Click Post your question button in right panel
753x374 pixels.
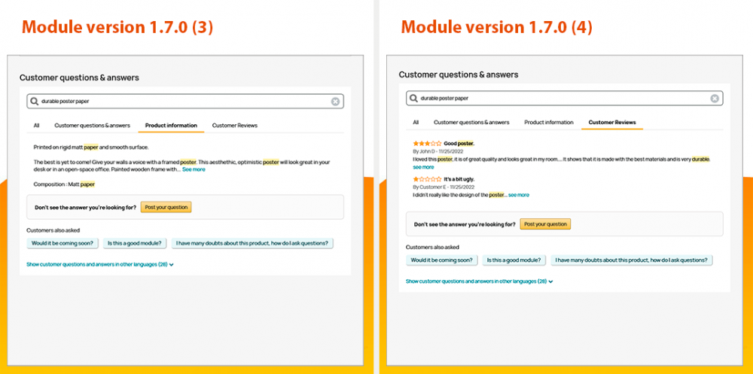coord(545,224)
